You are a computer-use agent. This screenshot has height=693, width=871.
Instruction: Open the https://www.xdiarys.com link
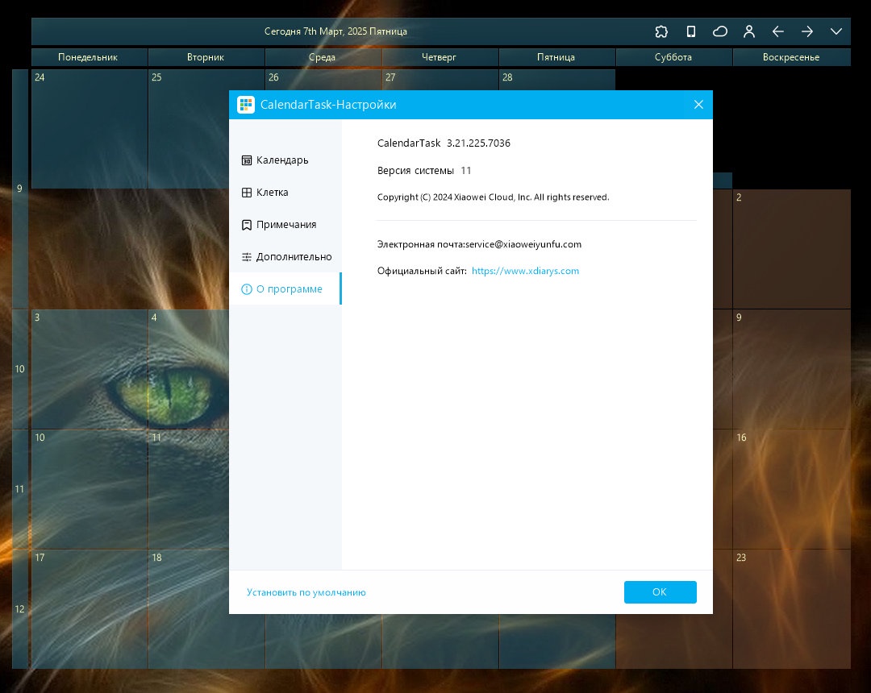(x=525, y=271)
